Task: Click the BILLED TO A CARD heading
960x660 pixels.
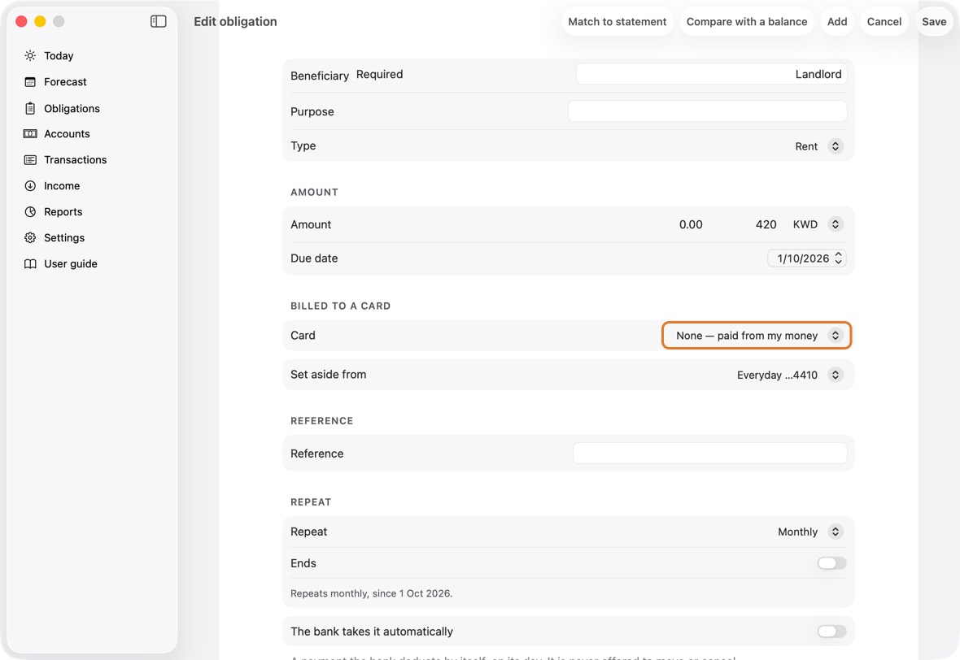Action: (x=340, y=306)
